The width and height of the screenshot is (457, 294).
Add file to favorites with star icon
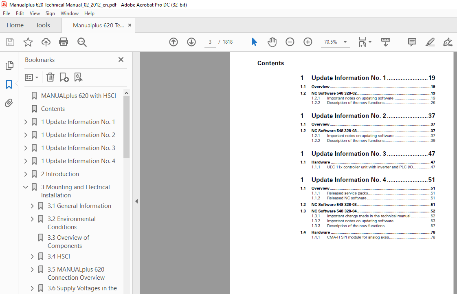[28, 42]
